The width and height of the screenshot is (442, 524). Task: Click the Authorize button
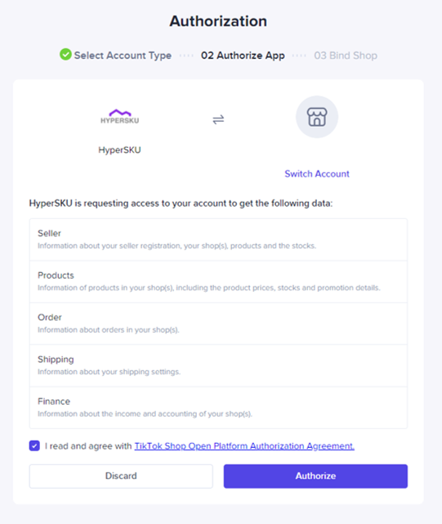pyautogui.click(x=315, y=476)
